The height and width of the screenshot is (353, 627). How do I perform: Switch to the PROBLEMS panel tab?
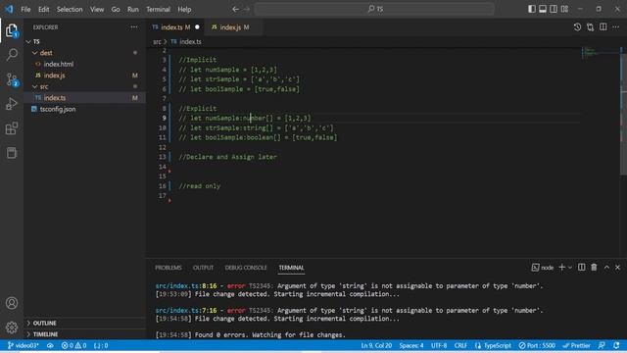coord(169,268)
